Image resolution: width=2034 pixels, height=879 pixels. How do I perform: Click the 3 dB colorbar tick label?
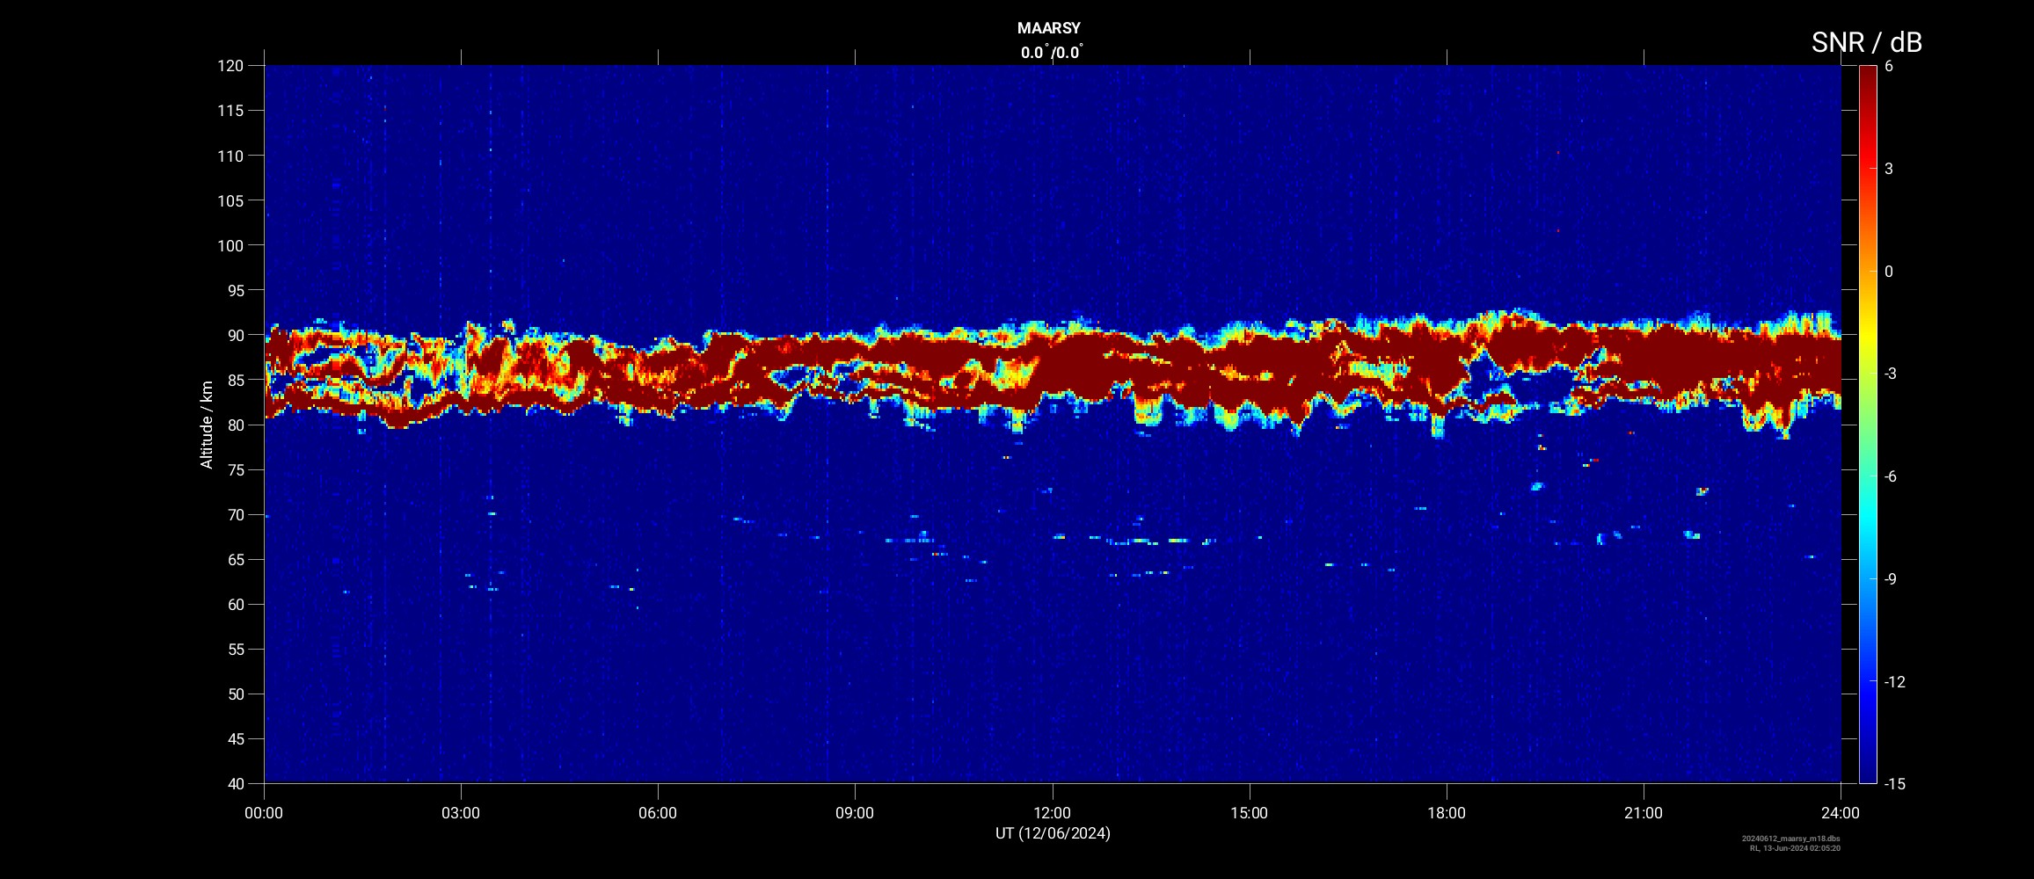click(1889, 169)
